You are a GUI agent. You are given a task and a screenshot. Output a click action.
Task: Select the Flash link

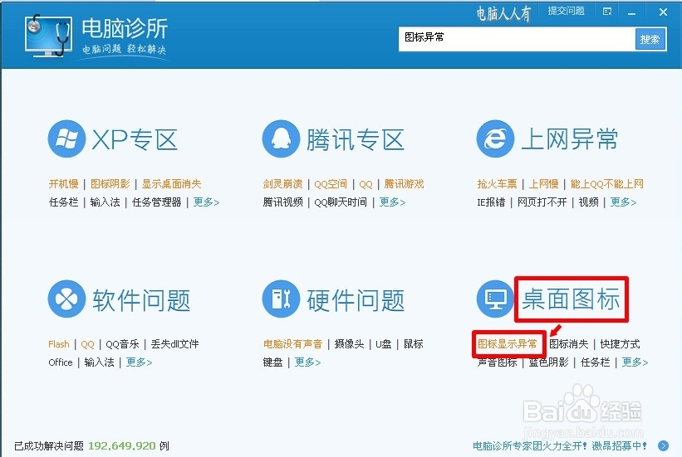coord(59,344)
